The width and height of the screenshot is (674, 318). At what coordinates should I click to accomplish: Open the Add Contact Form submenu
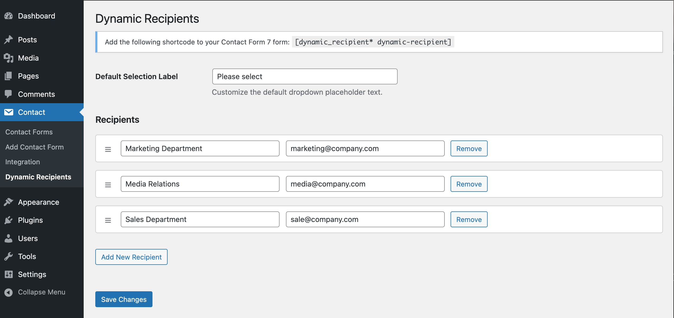click(x=34, y=147)
